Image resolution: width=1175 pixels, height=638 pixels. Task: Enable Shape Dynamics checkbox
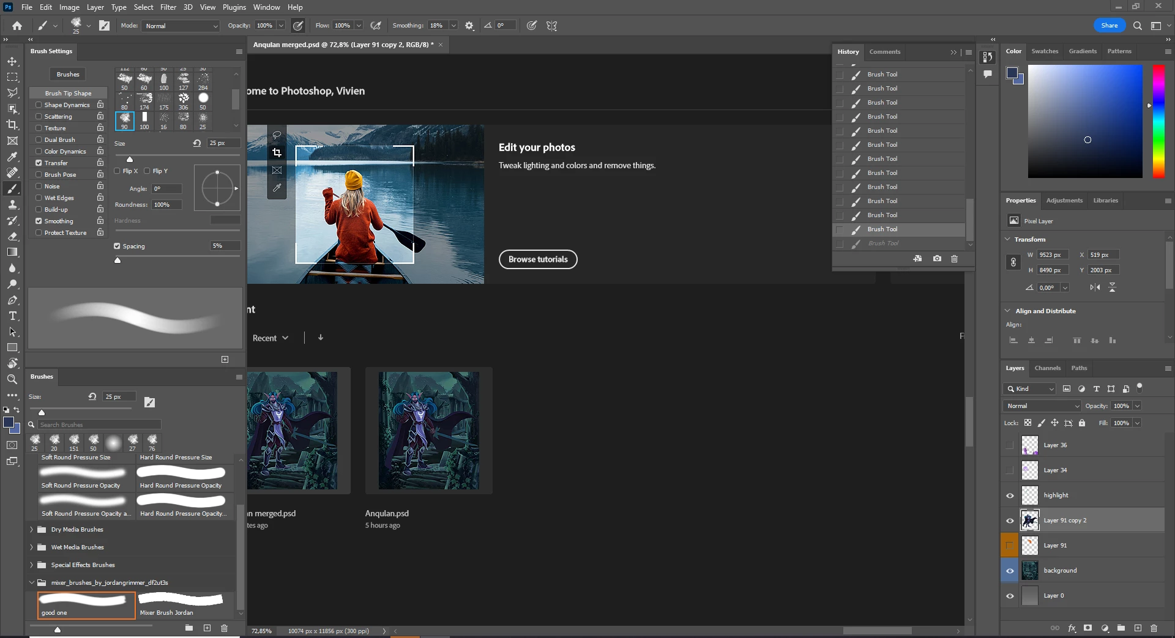(x=39, y=105)
